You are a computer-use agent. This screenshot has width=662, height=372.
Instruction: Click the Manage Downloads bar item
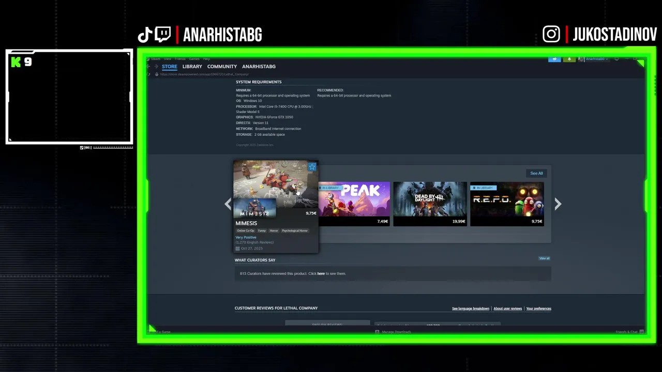click(x=393, y=332)
